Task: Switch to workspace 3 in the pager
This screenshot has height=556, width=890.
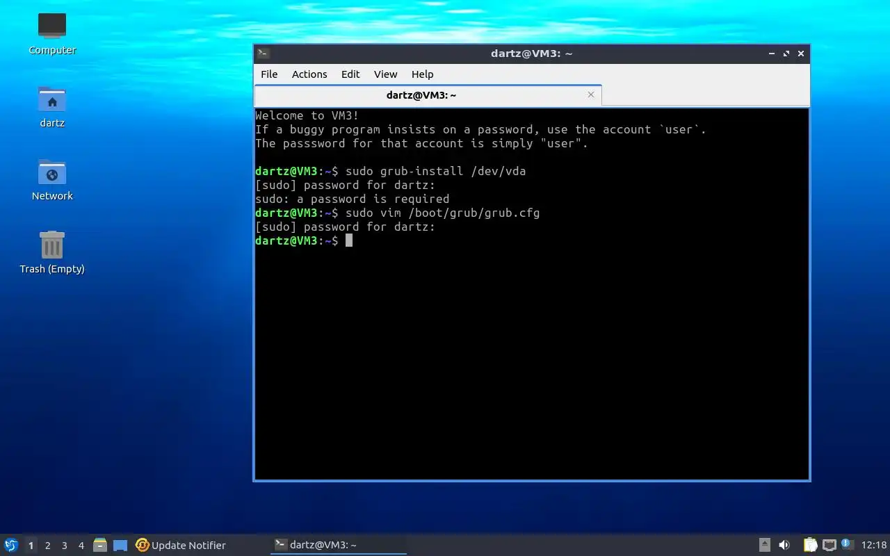Action: click(65, 546)
